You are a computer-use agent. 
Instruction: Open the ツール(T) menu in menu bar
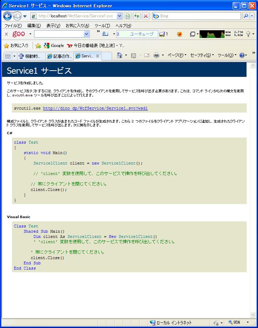coord(102,26)
